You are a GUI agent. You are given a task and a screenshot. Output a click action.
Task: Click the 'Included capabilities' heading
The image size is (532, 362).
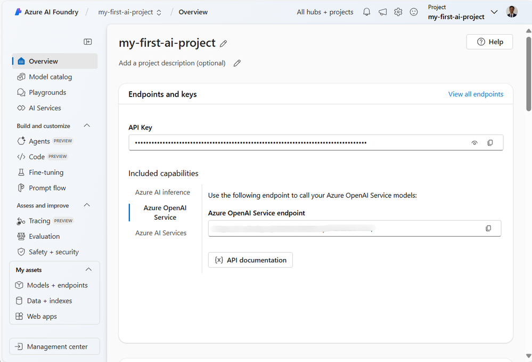pos(163,173)
